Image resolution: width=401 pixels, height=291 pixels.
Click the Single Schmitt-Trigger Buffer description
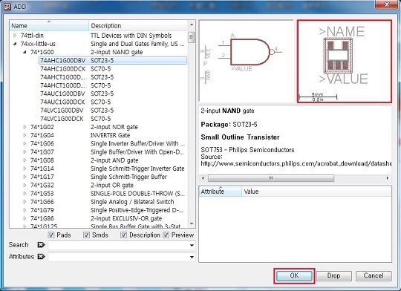click(128, 177)
